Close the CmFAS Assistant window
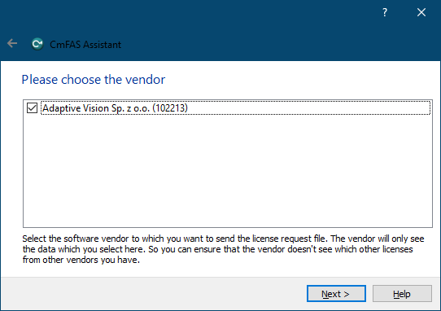This screenshot has height=311, width=441. (421, 12)
